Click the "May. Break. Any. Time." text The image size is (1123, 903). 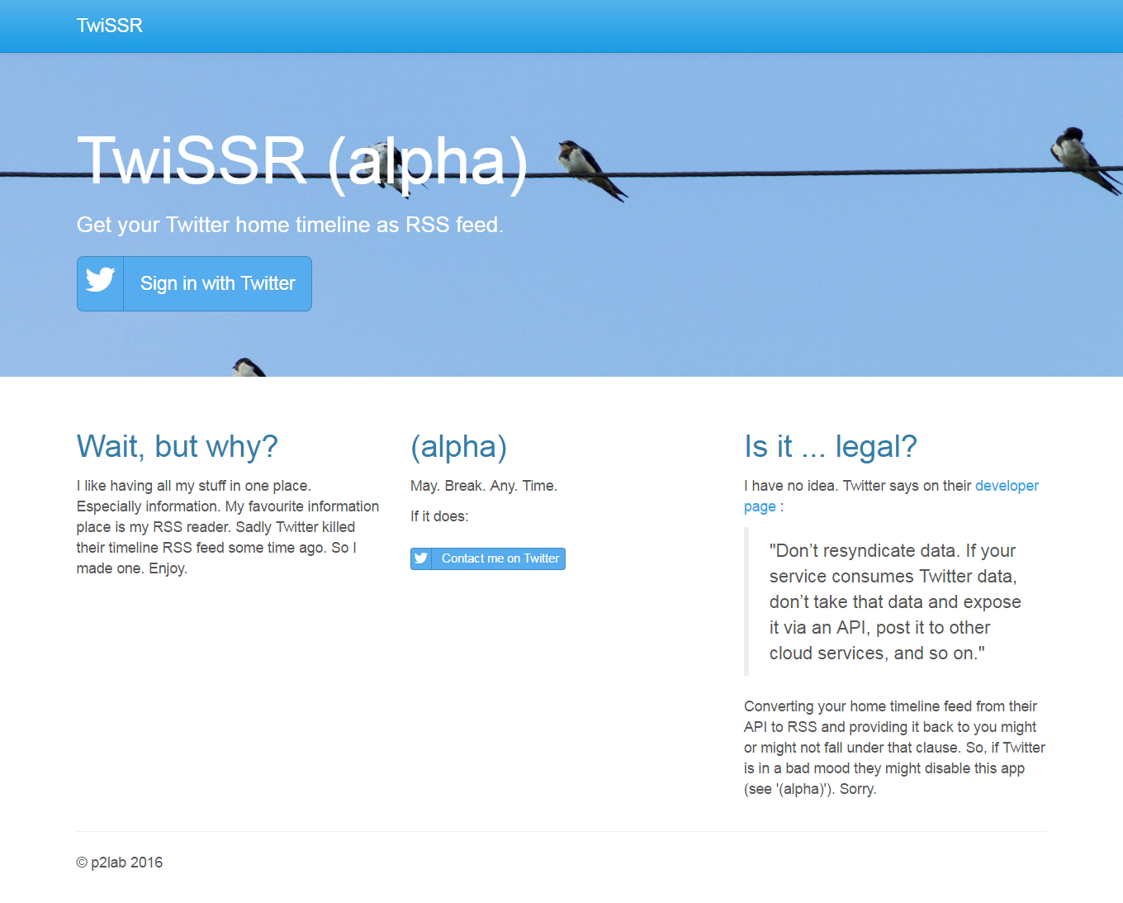pos(484,486)
